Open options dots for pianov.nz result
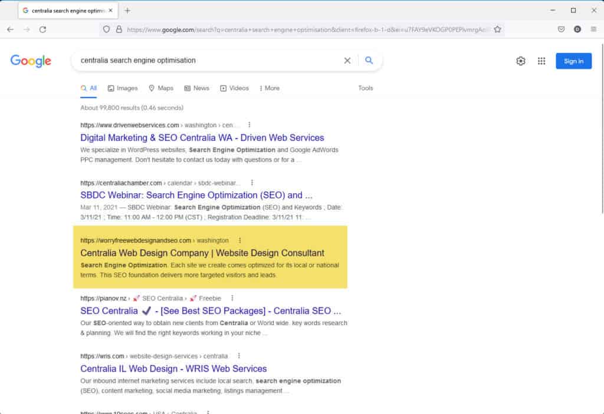The image size is (604, 414). (232, 298)
